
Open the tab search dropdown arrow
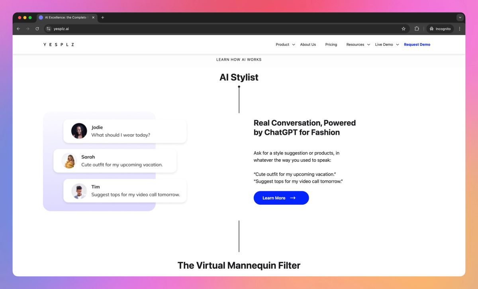point(460,18)
